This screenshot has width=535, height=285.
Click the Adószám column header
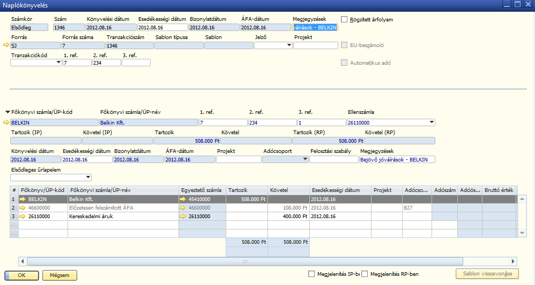(444, 190)
